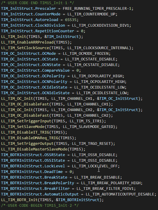Click the LL_TIM_DisableDMAReq_TRIG function call
158x210 pixels.
pos(29,138)
